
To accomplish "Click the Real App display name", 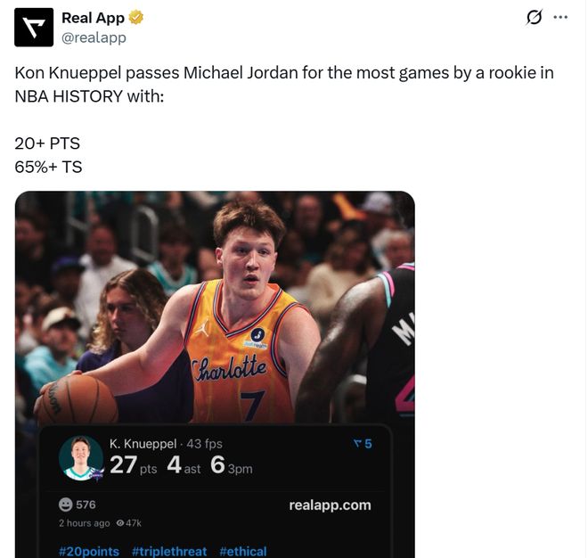I will [x=93, y=18].
